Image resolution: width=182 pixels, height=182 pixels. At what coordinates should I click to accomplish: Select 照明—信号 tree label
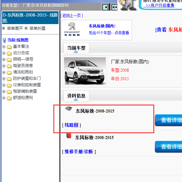pyautogui.click(x=23, y=59)
